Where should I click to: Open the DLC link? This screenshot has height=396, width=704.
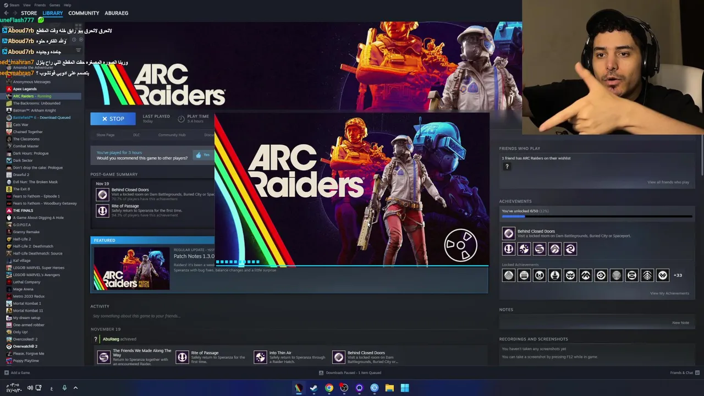click(136, 135)
